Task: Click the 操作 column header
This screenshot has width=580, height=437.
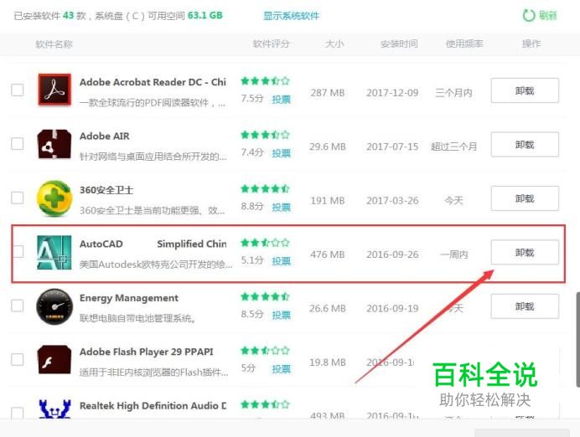Action: click(531, 44)
